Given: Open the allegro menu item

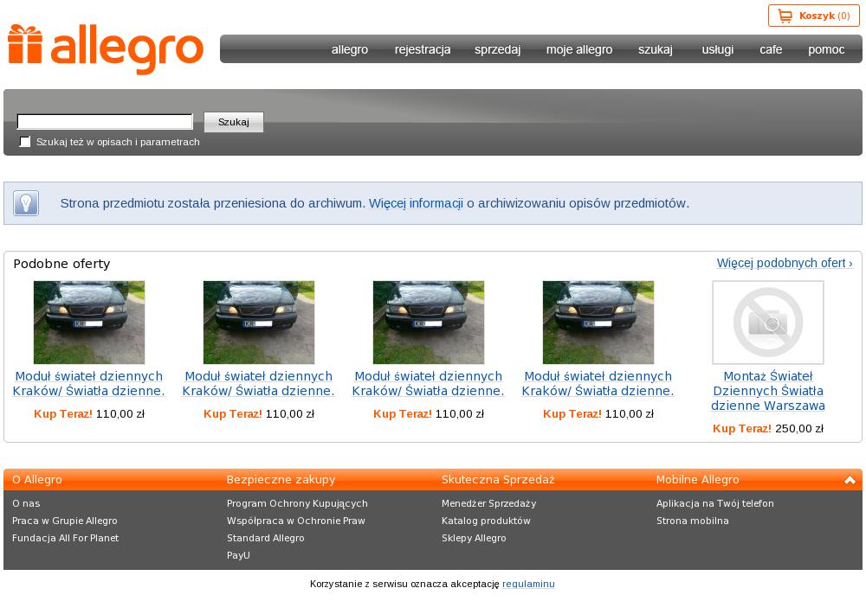Looking at the screenshot, I should point(350,49).
